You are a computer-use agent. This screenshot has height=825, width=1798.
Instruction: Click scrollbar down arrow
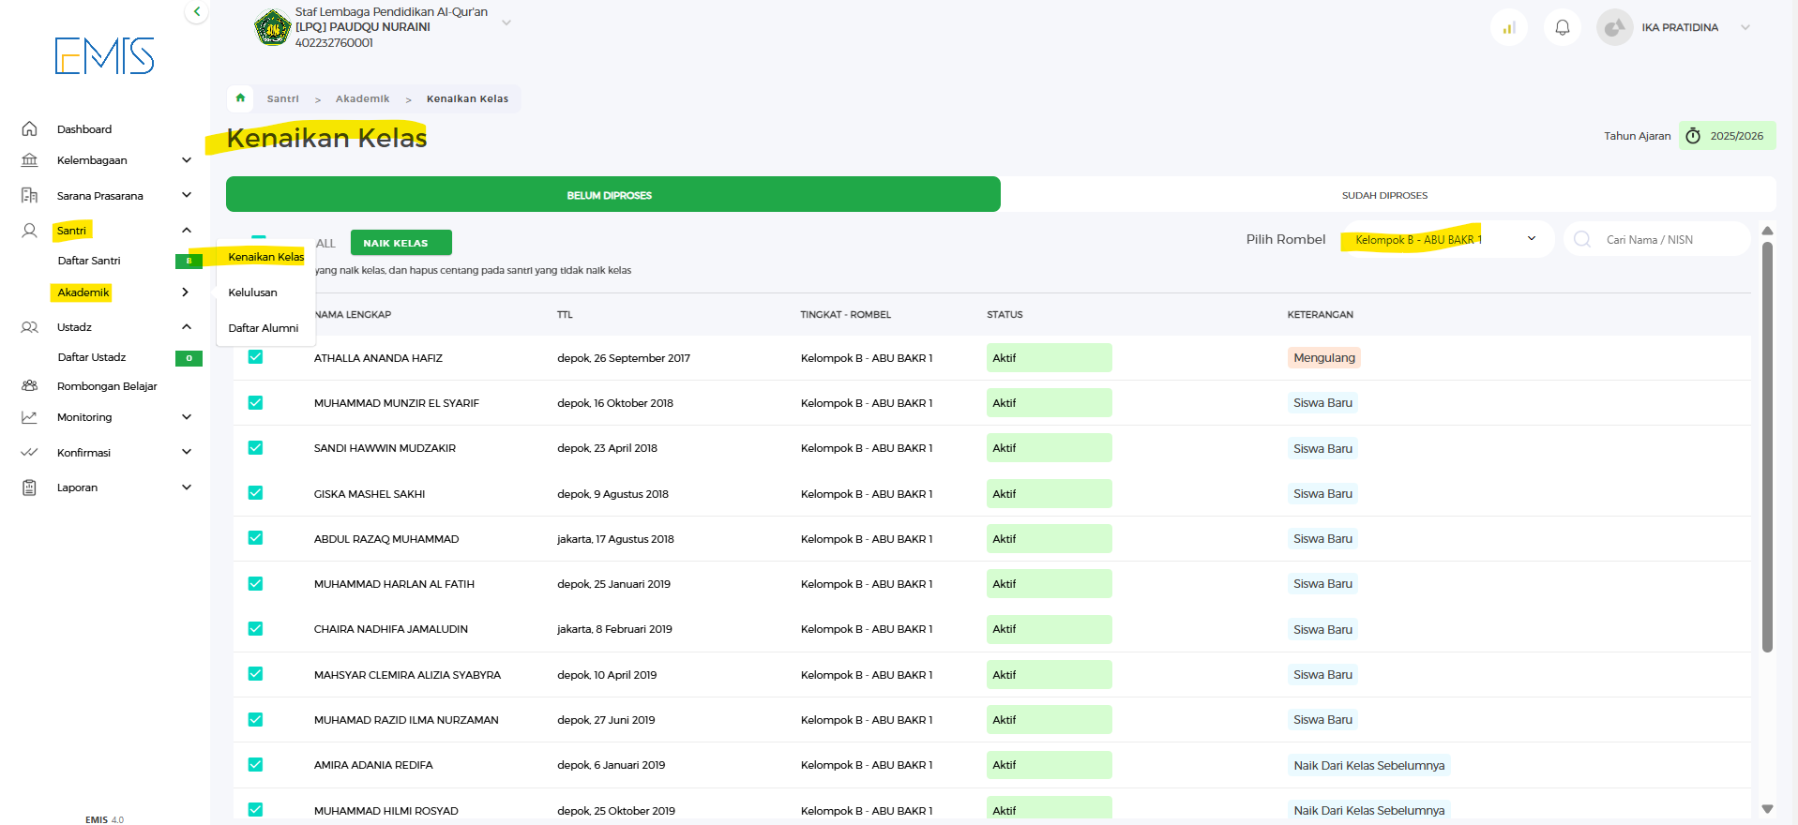click(1767, 809)
